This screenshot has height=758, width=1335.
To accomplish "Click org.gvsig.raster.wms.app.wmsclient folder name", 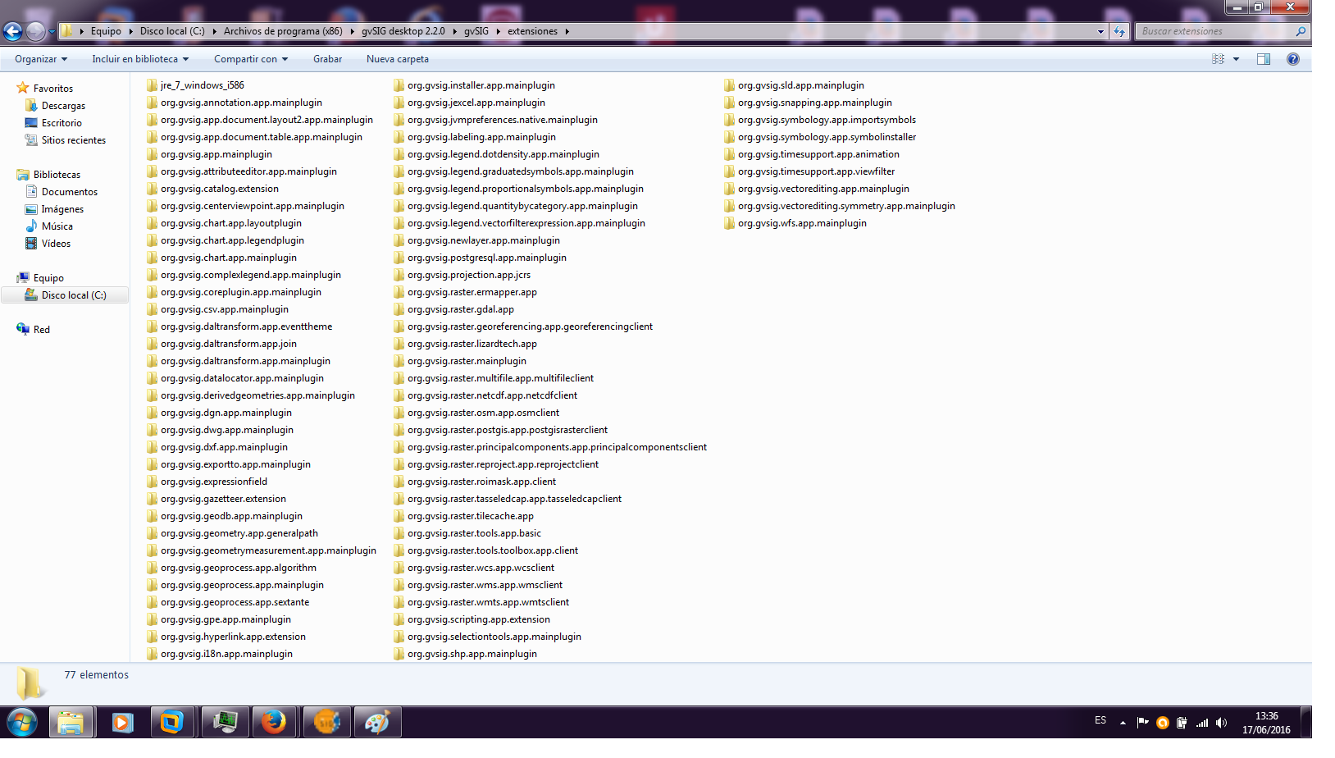I will pyautogui.click(x=485, y=585).
